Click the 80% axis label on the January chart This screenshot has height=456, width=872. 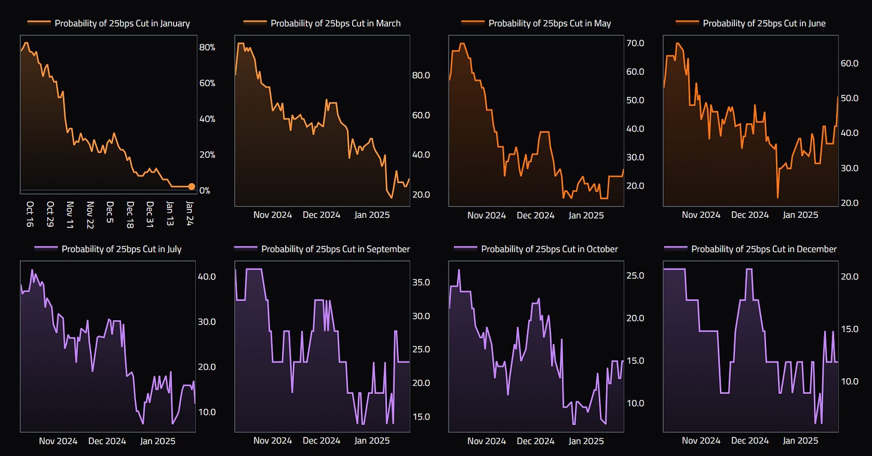(207, 47)
